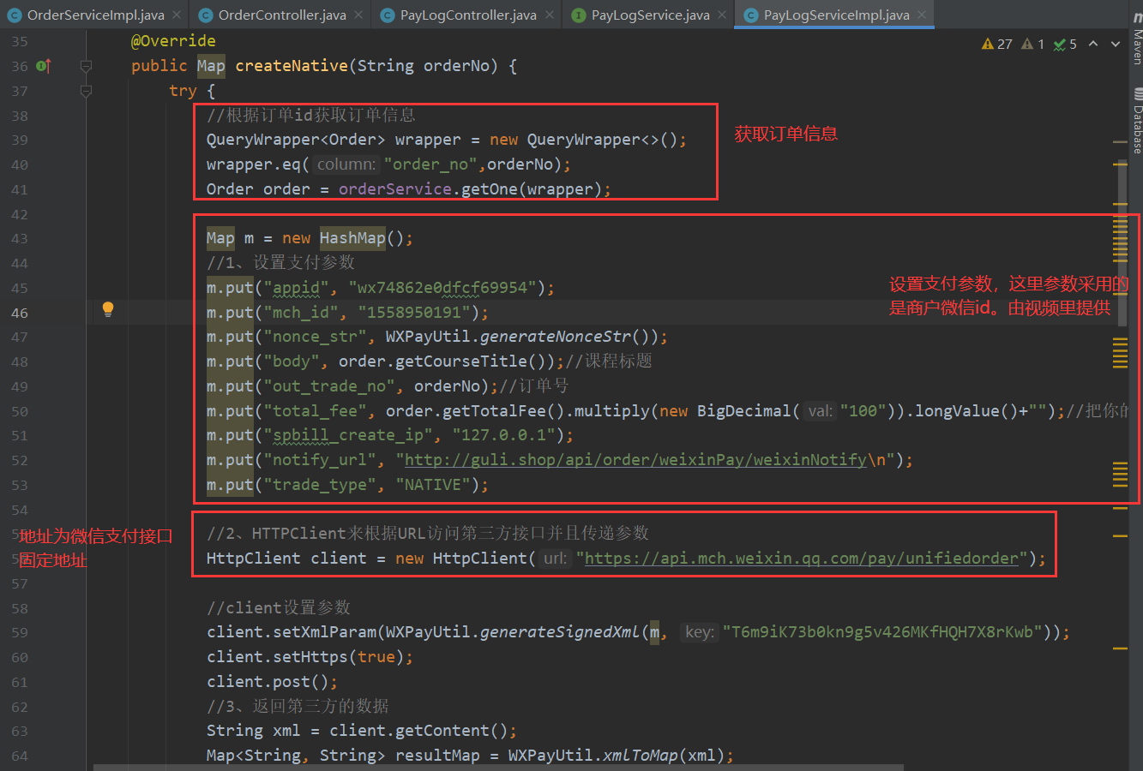Collapse the try block fold marker

[x=86, y=91]
